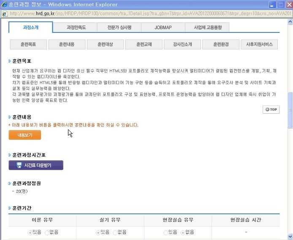Click the 사후지원서비스 button
The image size is (293, 240).
(x=259, y=44)
